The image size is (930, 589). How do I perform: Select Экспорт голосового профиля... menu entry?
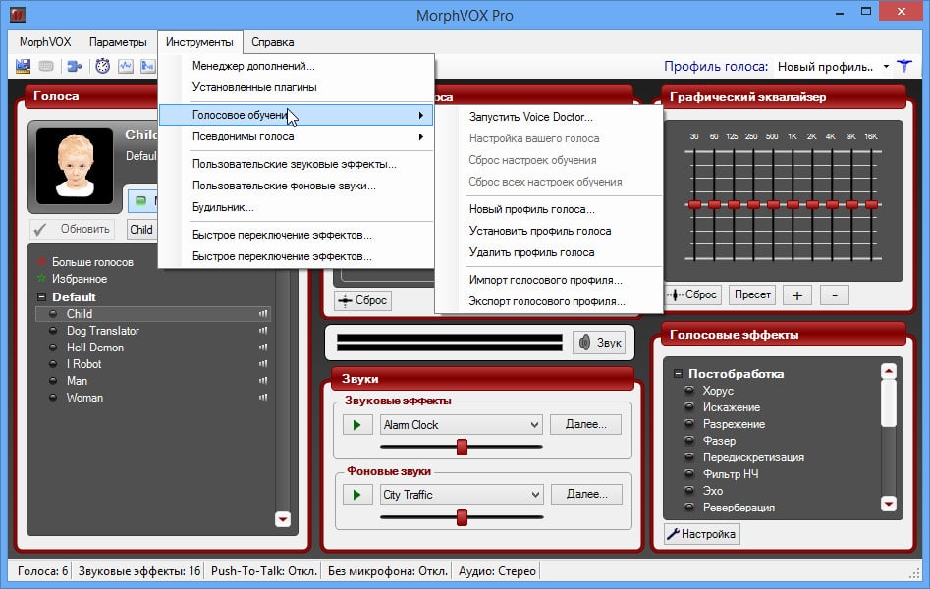point(549,301)
